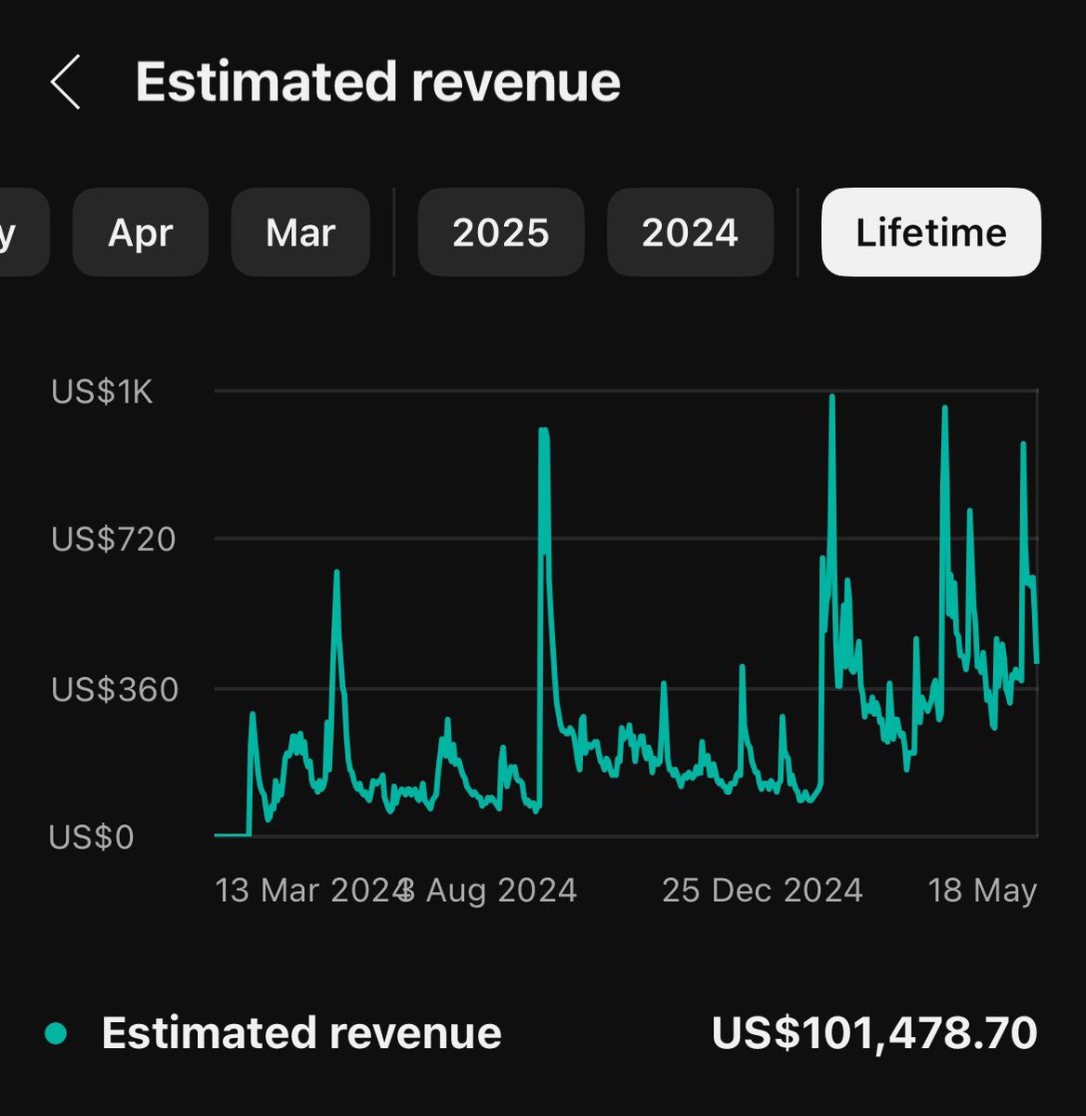Click the 25 Dec 2024 axis label

(x=761, y=891)
